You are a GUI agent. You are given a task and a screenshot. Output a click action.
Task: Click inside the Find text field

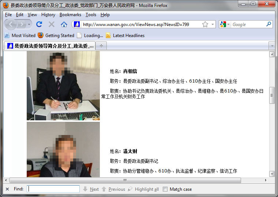[x=53, y=189]
